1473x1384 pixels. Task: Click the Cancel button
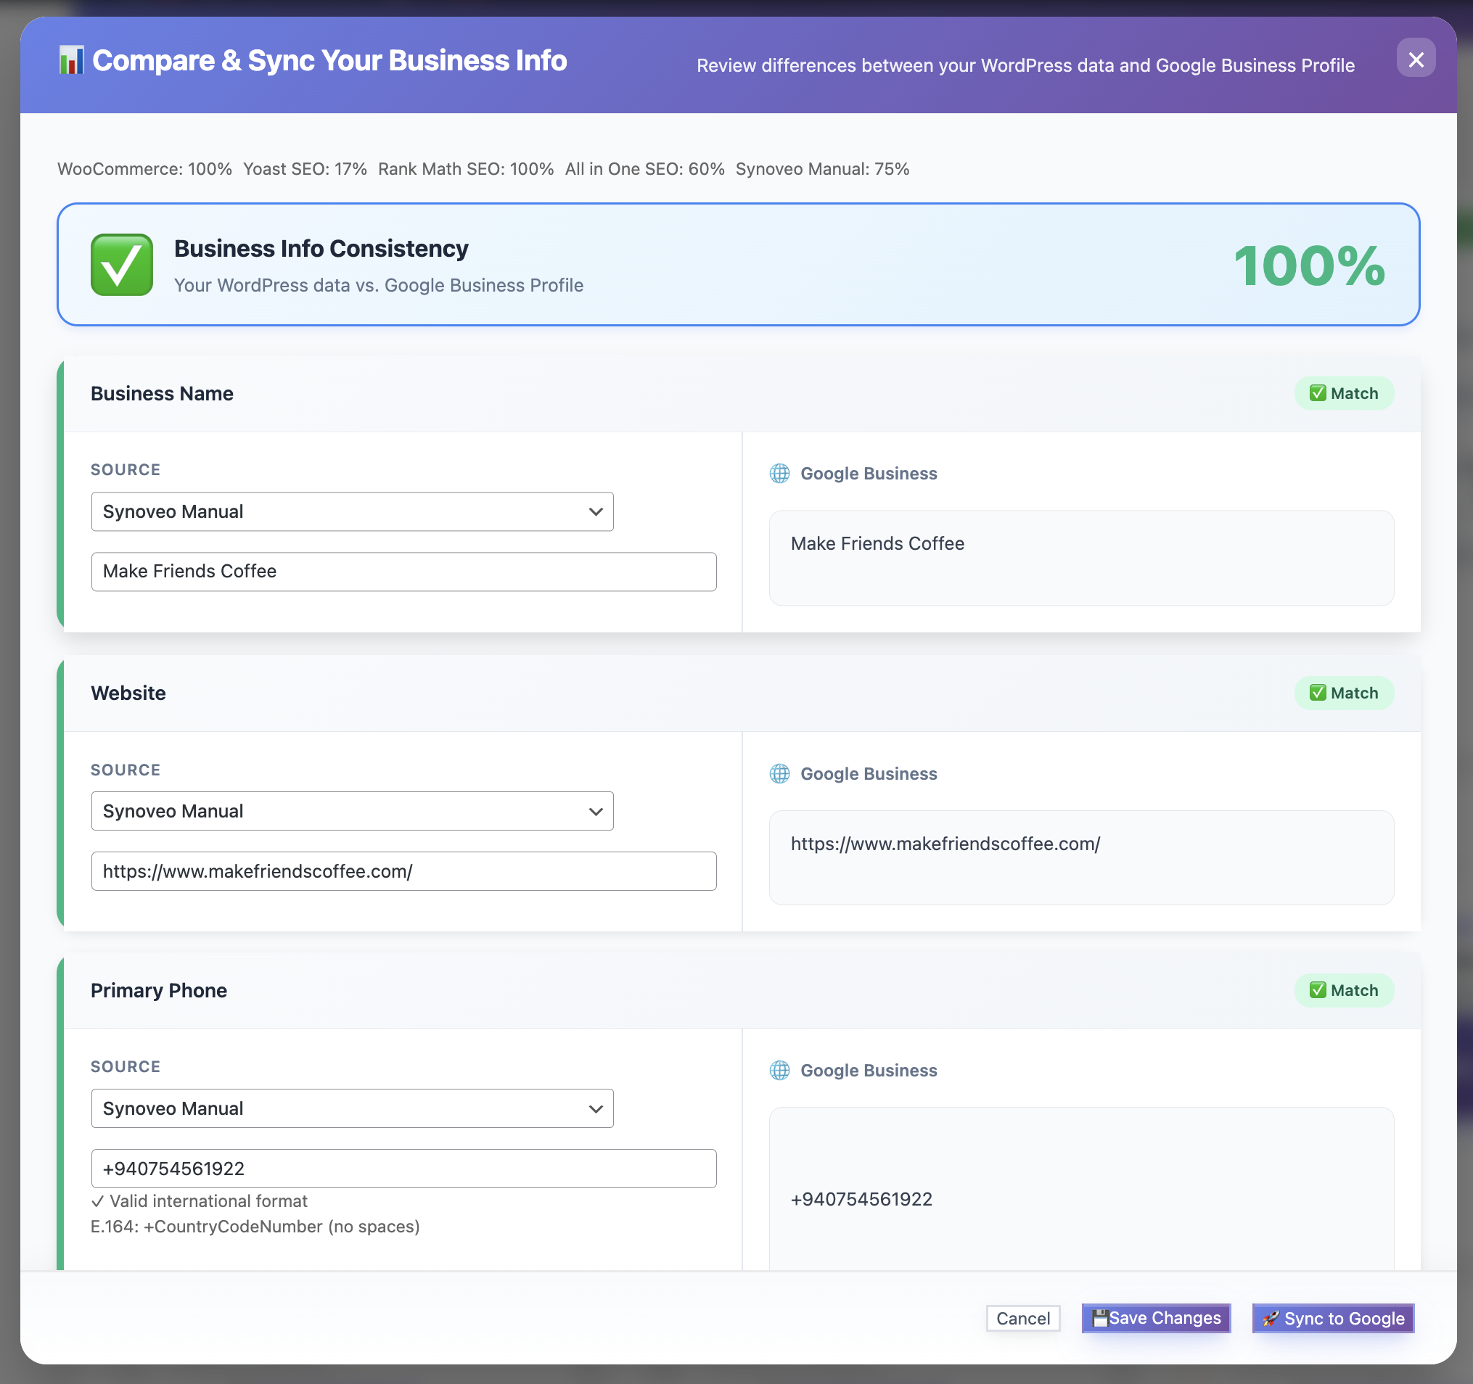point(1022,1318)
